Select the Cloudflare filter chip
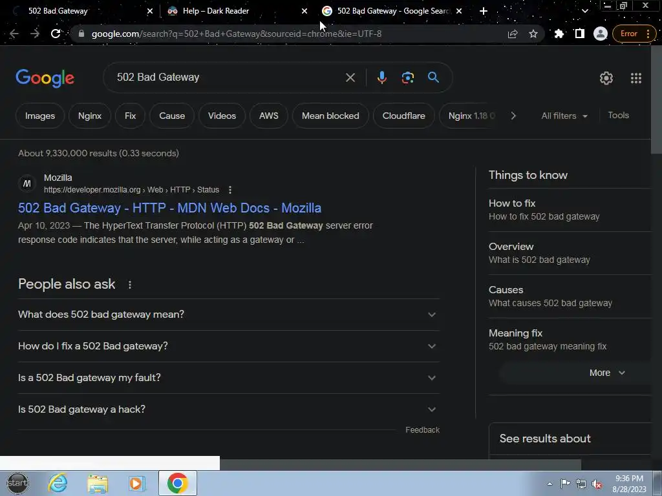The image size is (662, 496). pyautogui.click(x=403, y=116)
